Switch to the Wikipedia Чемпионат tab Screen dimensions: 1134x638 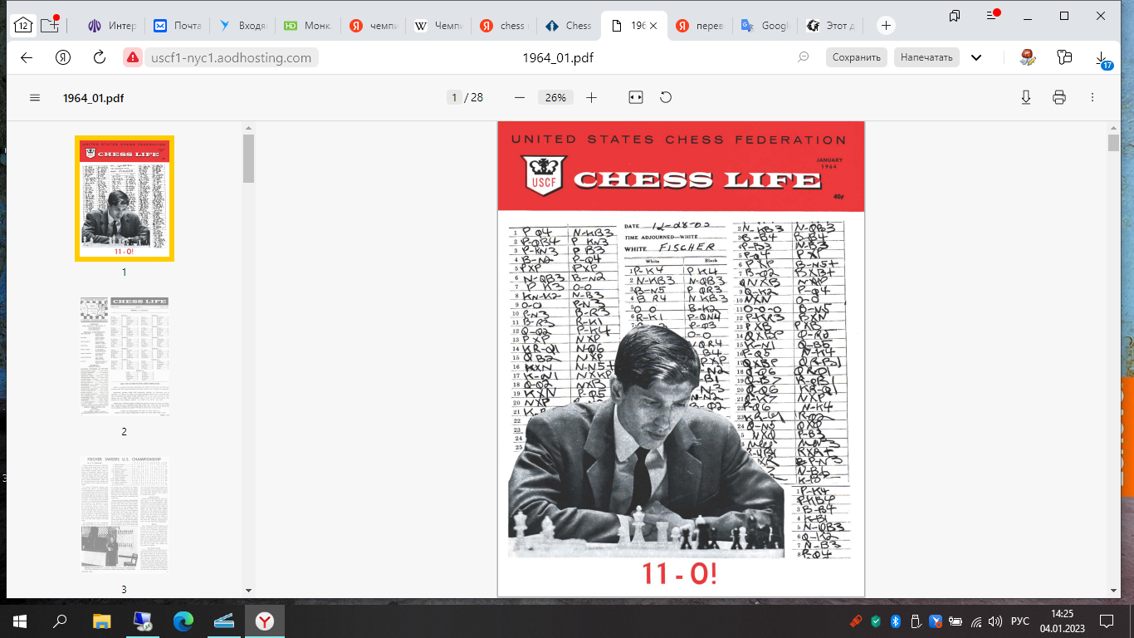pyautogui.click(x=437, y=26)
